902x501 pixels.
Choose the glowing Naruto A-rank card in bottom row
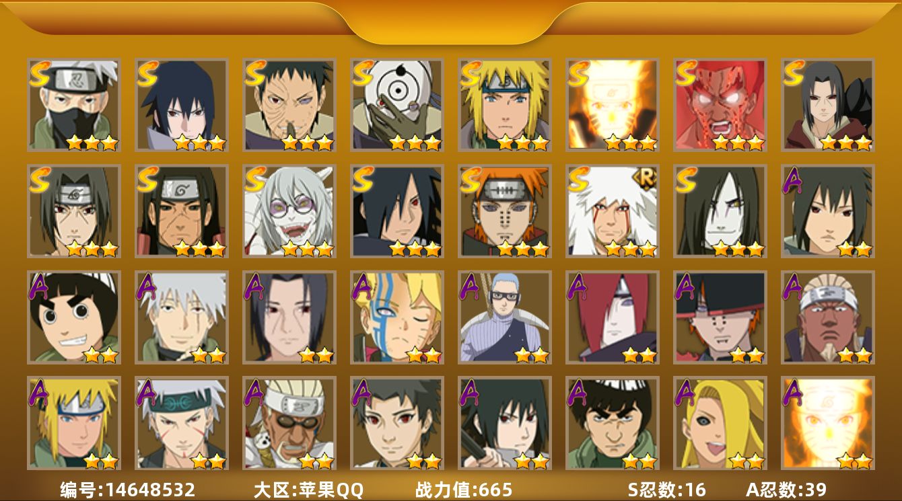[827, 423]
